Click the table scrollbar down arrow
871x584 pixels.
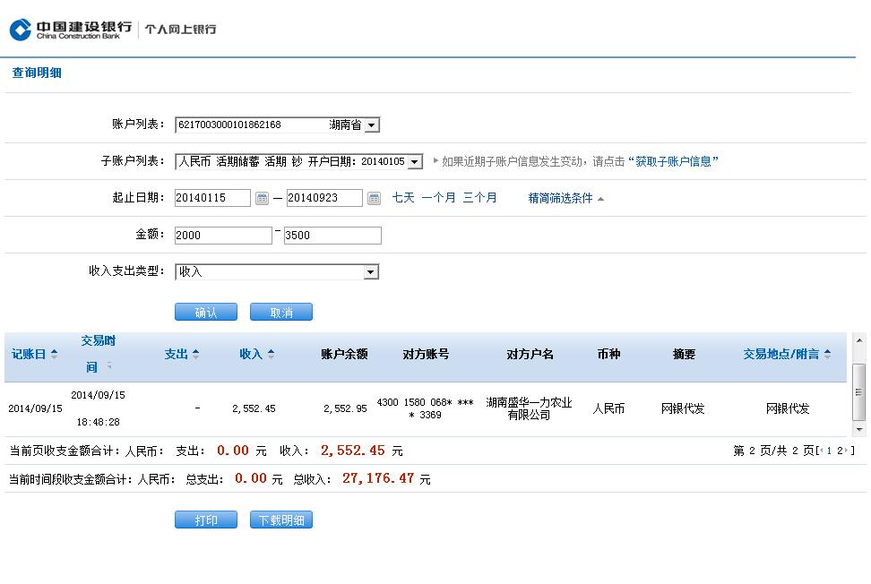(x=859, y=429)
